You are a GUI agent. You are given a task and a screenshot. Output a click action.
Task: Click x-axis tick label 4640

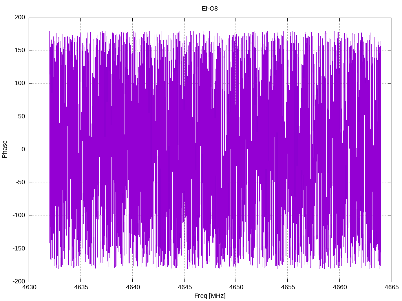tap(133, 287)
